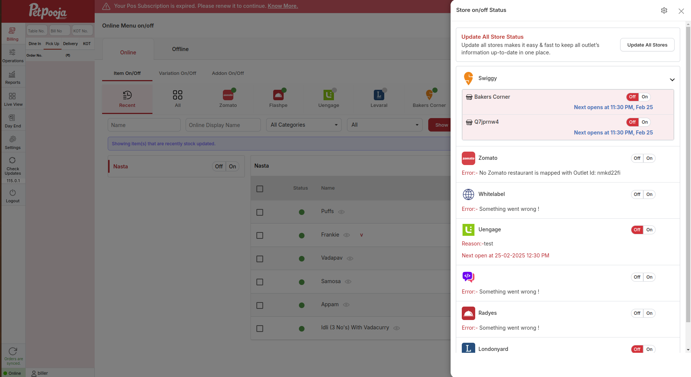Viewport: 691px width, 377px height.
Task: Open Live View in sidebar
Action: click(13, 99)
